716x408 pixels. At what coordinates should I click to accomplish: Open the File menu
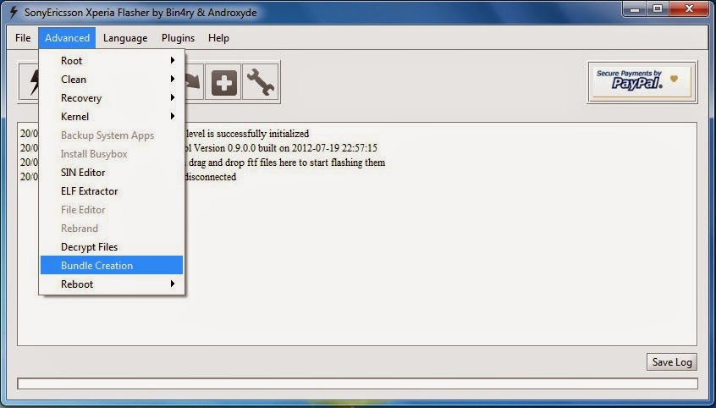click(23, 38)
